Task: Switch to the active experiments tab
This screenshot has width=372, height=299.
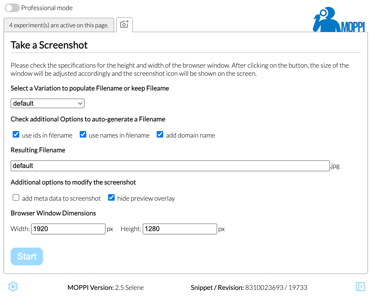Action: [x=59, y=25]
